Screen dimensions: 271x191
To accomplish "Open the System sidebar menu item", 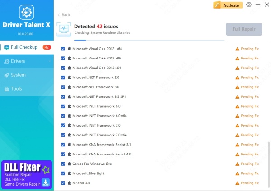I will (18, 75).
